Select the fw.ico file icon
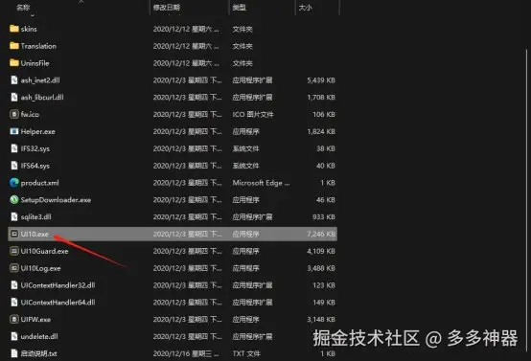The width and height of the screenshot is (531, 361). [13, 114]
